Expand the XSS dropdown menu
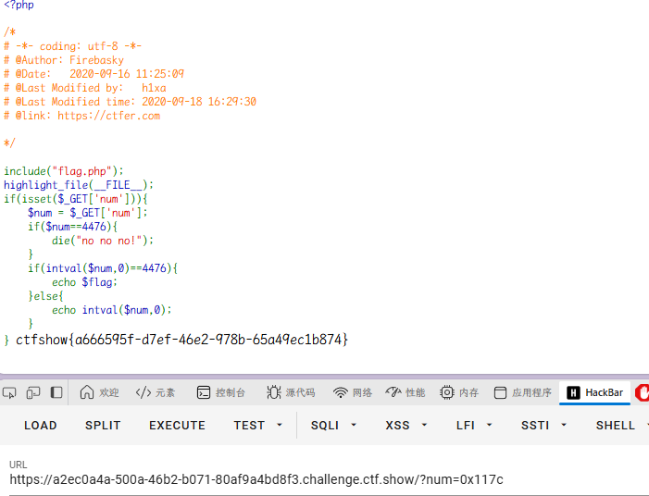This screenshot has width=649, height=496. coord(406,426)
